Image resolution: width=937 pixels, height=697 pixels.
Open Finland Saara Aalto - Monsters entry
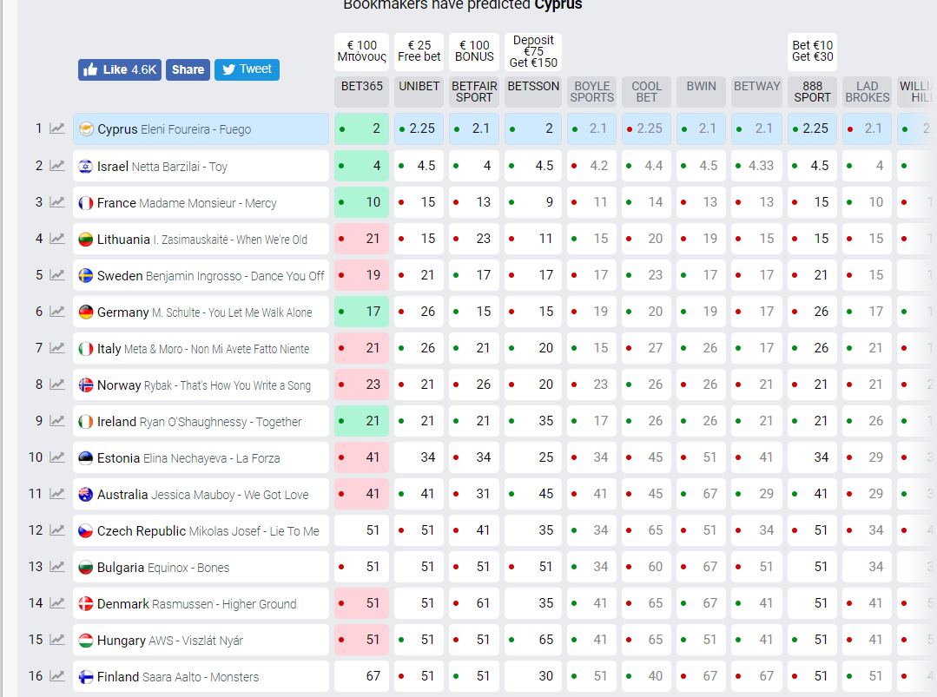click(x=201, y=677)
